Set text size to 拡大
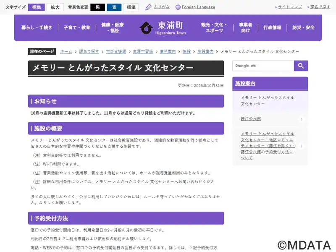 55,7
